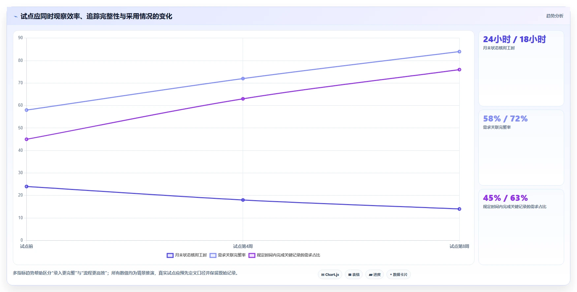Click the 45% / 63% metric card

[x=521, y=227]
